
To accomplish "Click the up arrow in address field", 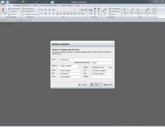I will coord(79,66).
